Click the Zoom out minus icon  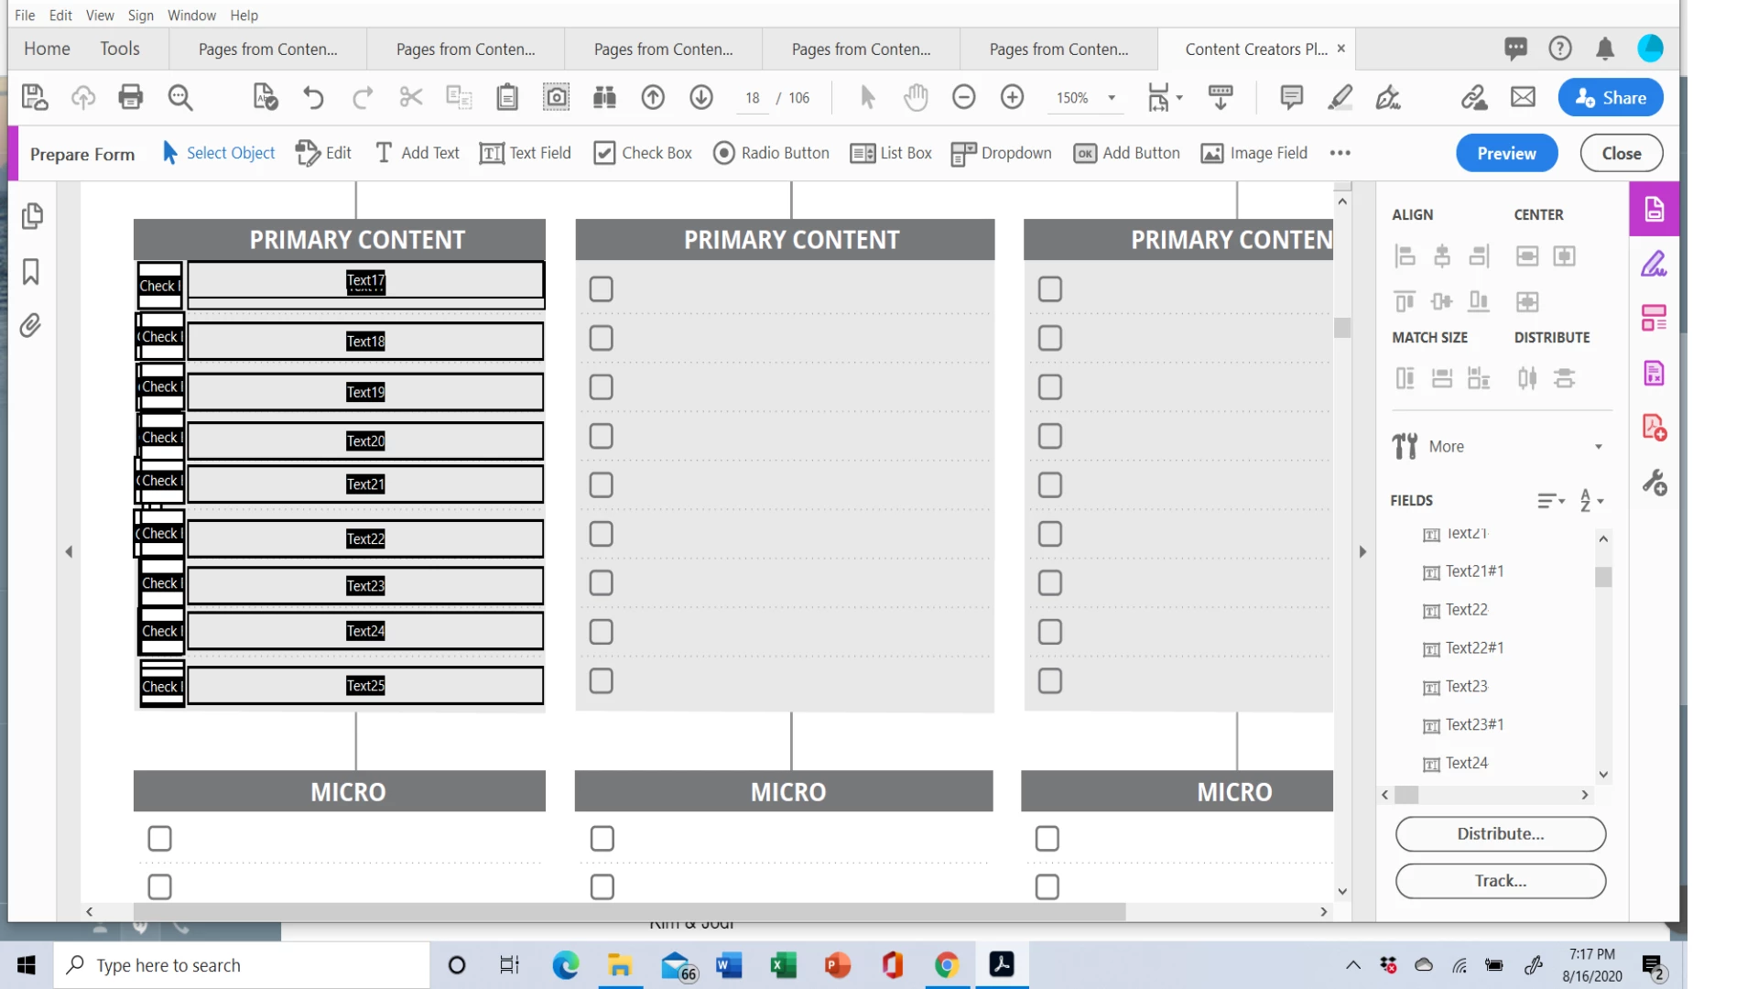click(x=963, y=97)
